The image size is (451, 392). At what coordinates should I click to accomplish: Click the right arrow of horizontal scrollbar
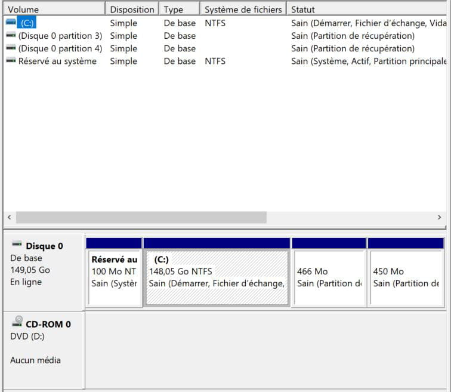click(439, 217)
